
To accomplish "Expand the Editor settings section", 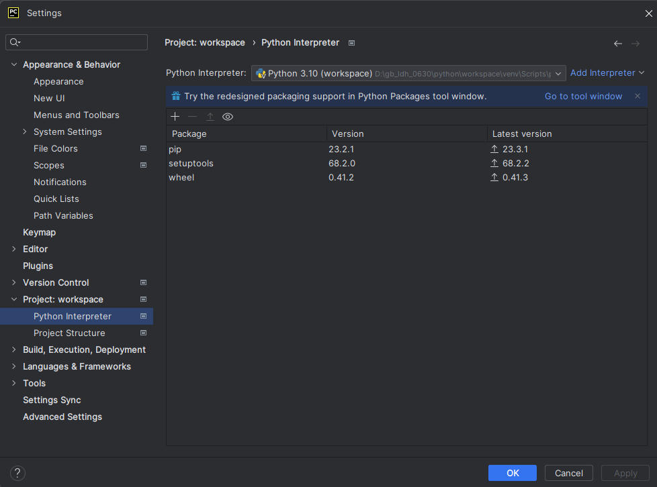I will pos(14,249).
